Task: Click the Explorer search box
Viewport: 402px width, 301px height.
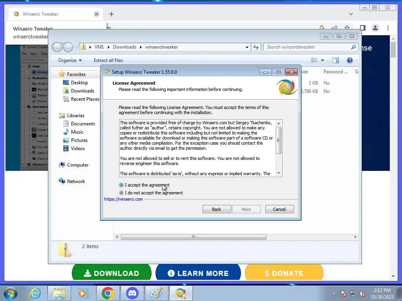Action: point(308,47)
